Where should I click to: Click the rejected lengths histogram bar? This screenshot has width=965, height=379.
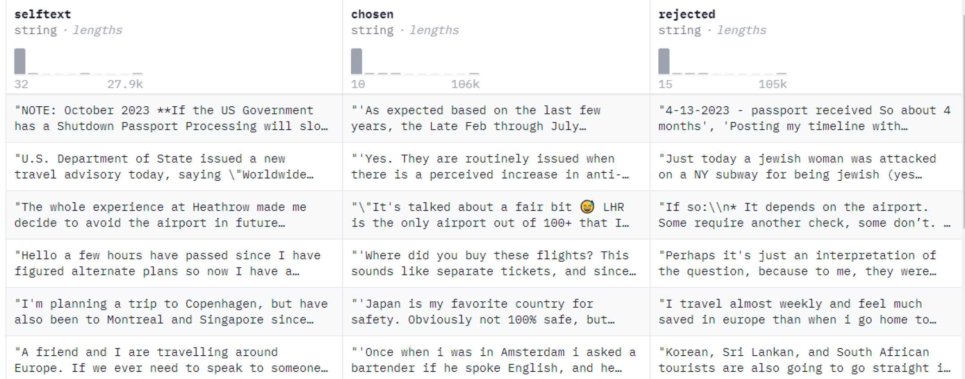tap(664, 61)
